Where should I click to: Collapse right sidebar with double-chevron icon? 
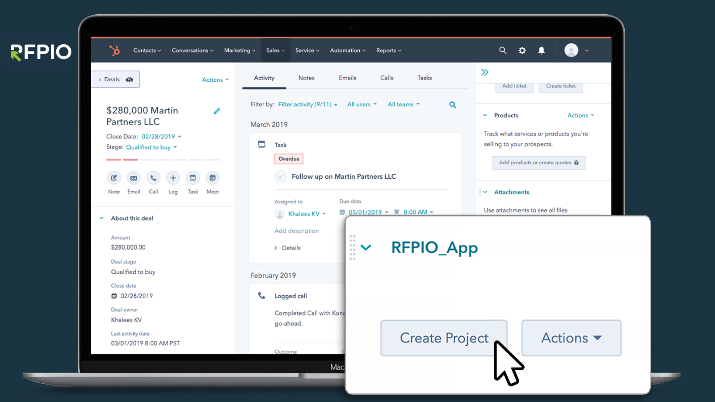485,72
